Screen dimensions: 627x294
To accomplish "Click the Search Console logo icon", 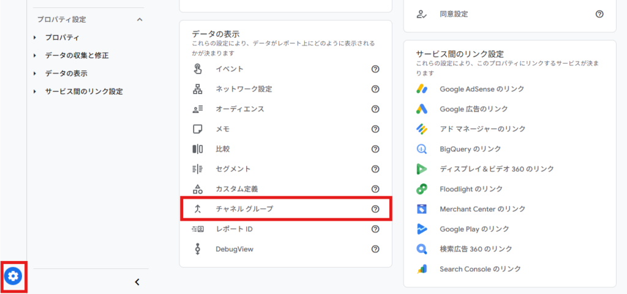I will [422, 269].
